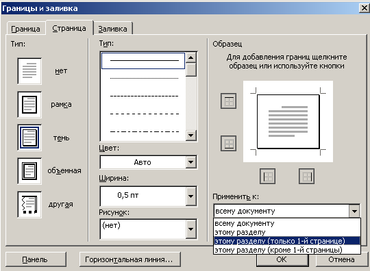The width and height of the screenshot is (370, 271).
Task: Click the page preview in Образец
Action: coord(288,122)
